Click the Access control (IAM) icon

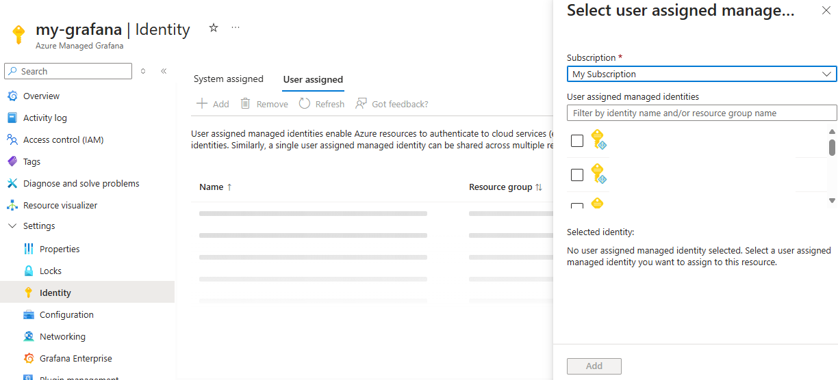point(12,139)
